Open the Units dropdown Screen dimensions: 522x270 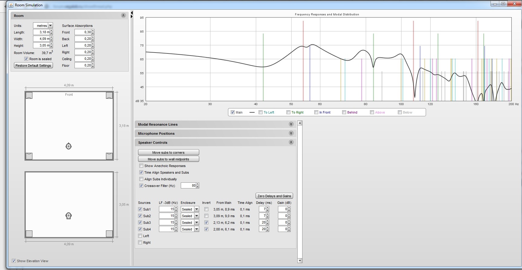[51, 26]
